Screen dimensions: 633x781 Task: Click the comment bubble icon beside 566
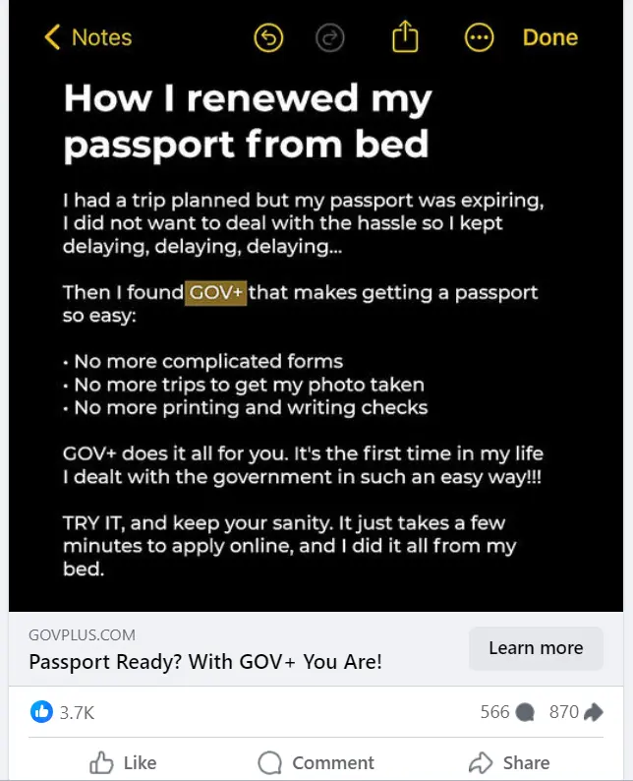[x=525, y=712]
